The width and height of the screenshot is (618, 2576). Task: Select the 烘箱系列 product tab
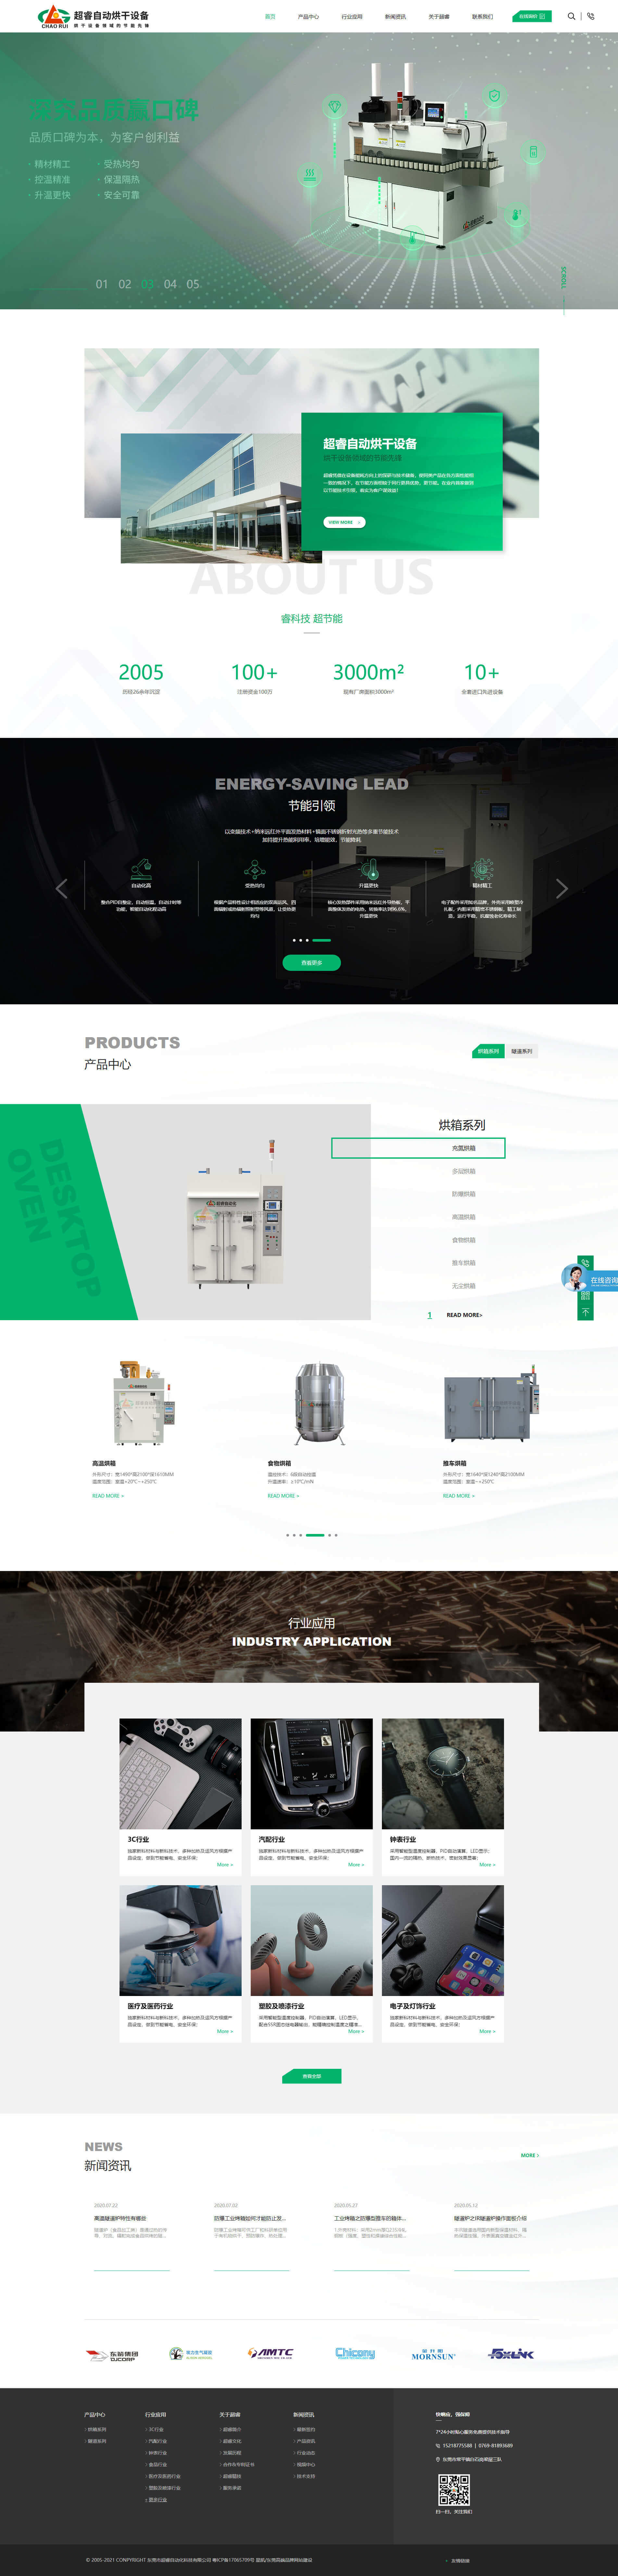pyautogui.click(x=488, y=1051)
